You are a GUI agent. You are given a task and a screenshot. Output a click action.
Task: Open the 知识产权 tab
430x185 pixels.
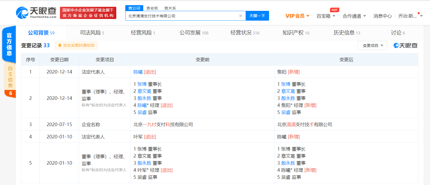point(296,33)
